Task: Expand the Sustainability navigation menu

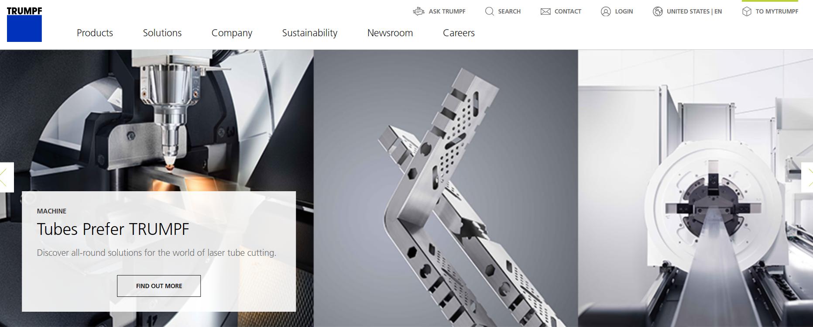Action: (x=310, y=33)
